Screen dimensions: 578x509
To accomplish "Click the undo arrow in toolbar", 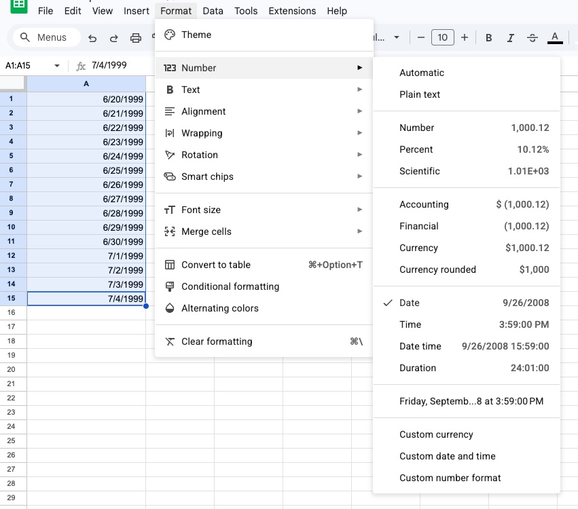I will [x=92, y=38].
